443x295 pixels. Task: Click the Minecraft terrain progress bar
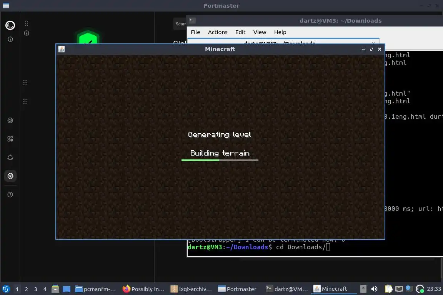pyautogui.click(x=220, y=160)
